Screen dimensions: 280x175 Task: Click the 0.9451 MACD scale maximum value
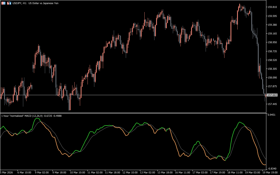point(272,115)
